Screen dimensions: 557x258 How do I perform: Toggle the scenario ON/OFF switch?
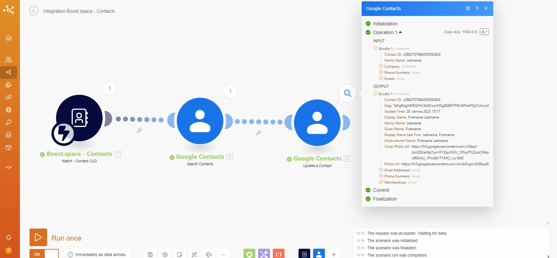point(44,254)
